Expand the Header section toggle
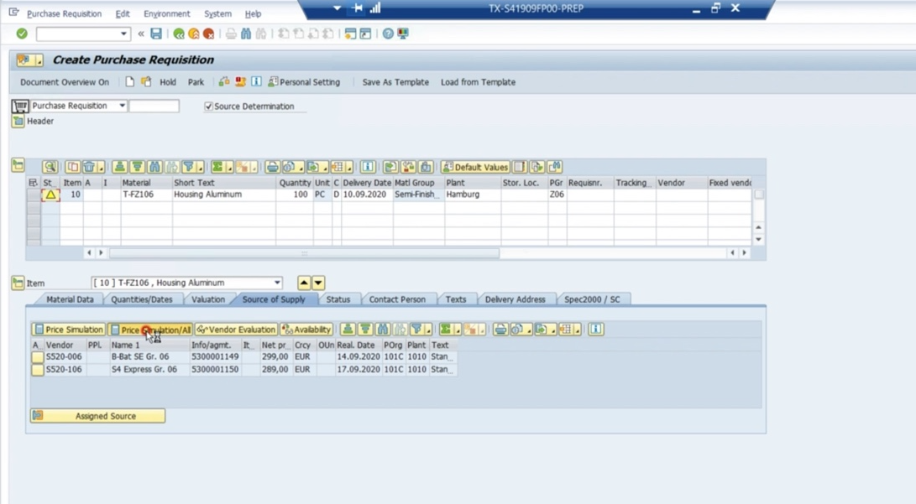Viewport: 916px width, 504px height. pos(18,121)
